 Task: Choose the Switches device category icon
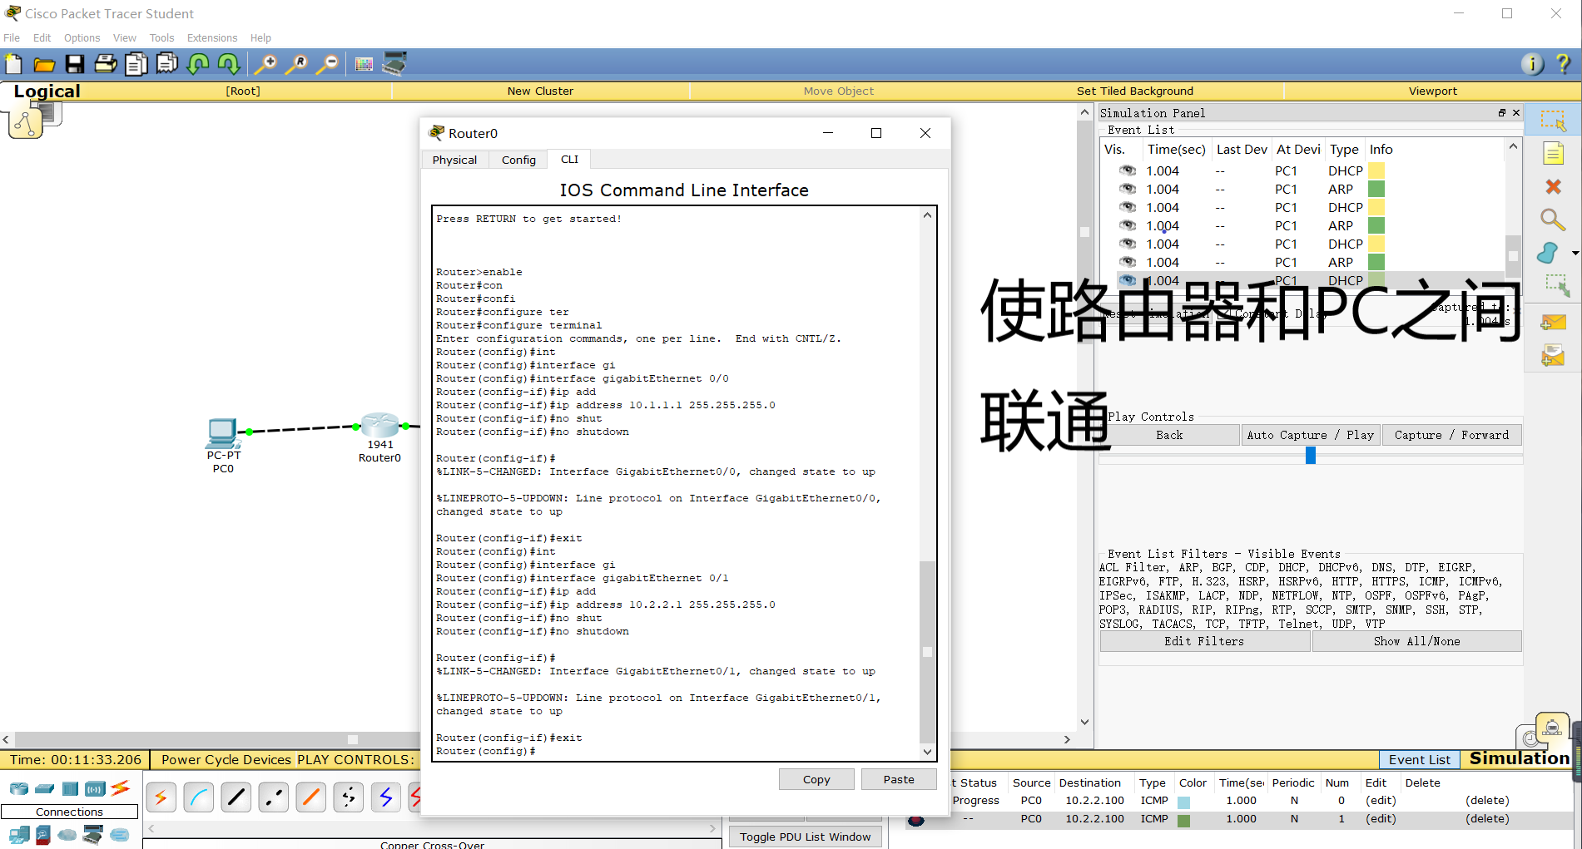[x=45, y=788]
